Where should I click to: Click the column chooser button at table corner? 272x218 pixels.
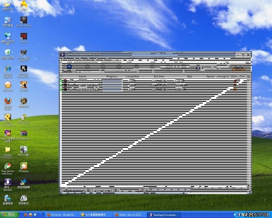pos(248,77)
